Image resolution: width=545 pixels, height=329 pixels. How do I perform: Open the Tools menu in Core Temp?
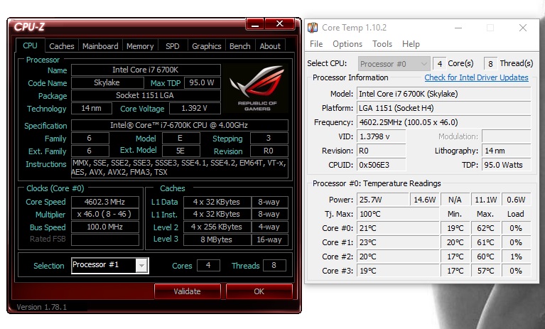tap(382, 44)
